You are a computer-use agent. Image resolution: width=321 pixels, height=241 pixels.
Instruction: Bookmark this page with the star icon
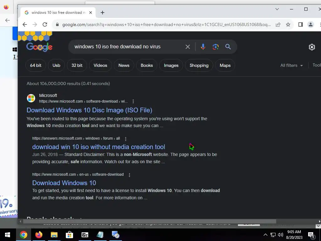[x=288, y=24]
